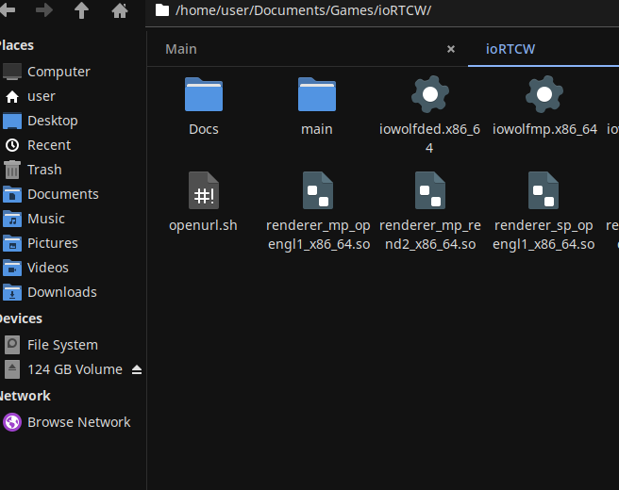The image size is (619, 490).
Task: Go back with the left arrow
Action: (8, 10)
